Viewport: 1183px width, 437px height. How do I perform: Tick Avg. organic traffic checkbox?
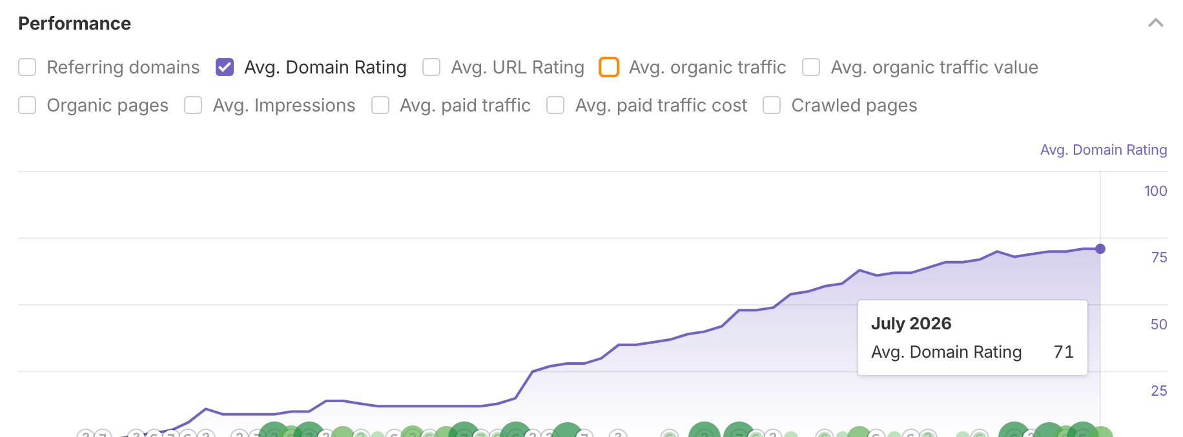pos(609,67)
